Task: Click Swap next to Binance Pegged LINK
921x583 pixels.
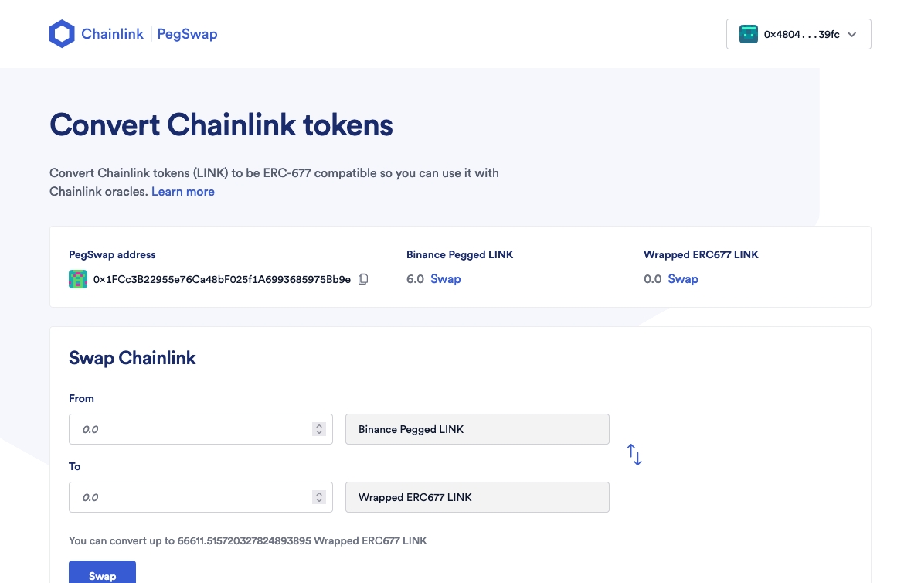Action: tap(445, 279)
